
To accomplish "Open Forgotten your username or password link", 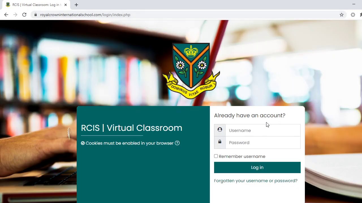I will tap(256, 181).
